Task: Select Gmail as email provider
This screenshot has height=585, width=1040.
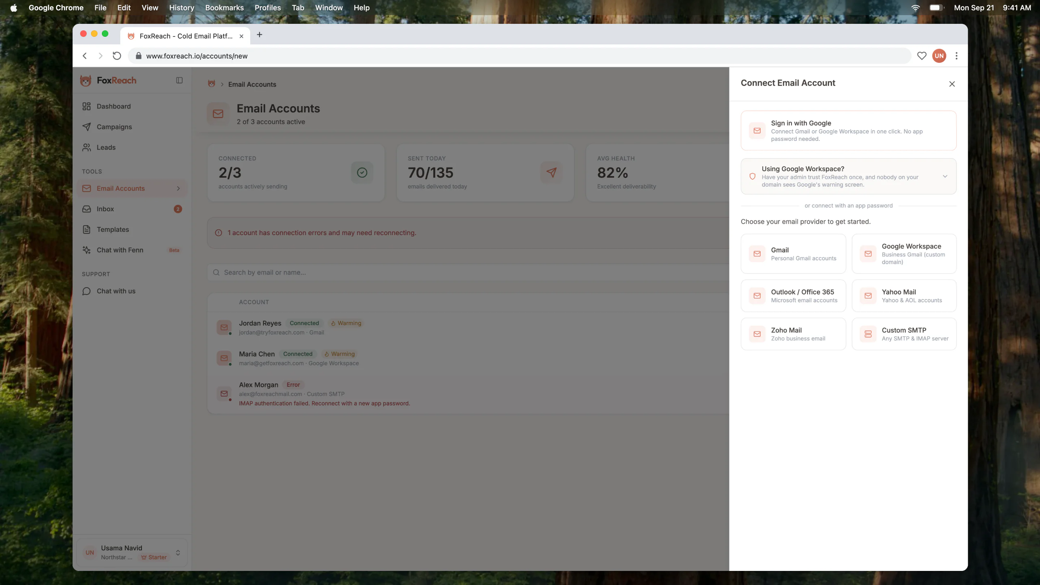Action: pyautogui.click(x=793, y=254)
